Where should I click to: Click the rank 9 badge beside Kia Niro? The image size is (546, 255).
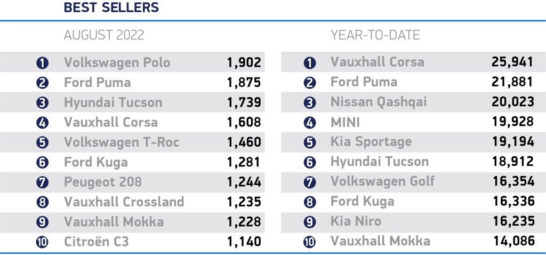pos(309,222)
